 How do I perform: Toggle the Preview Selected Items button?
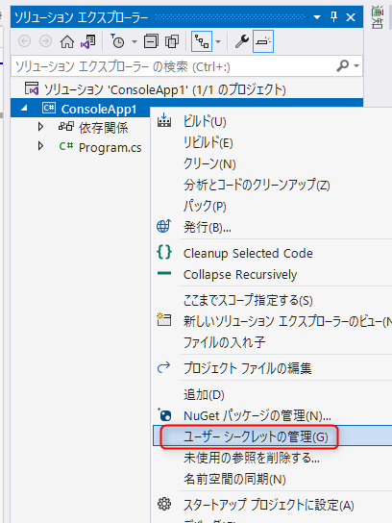(x=263, y=41)
